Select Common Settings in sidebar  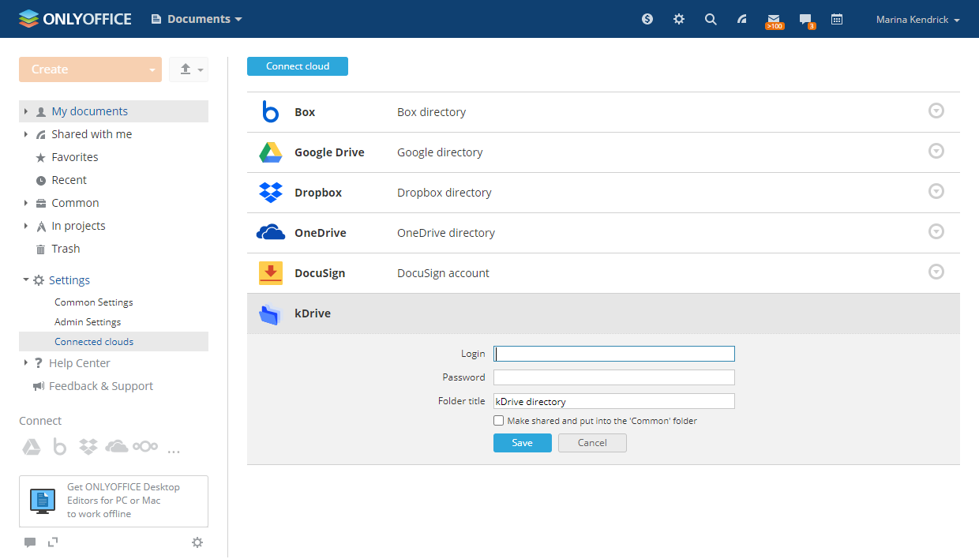tap(94, 302)
